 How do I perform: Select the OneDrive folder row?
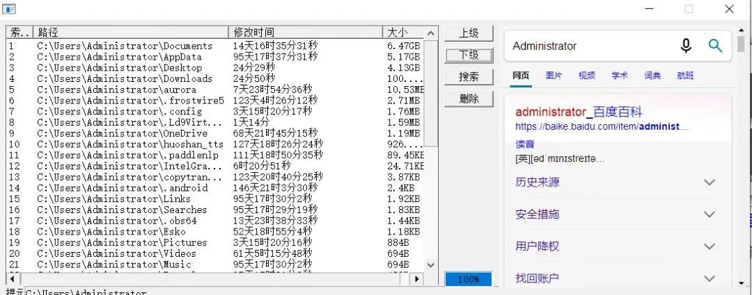[215, 133]
